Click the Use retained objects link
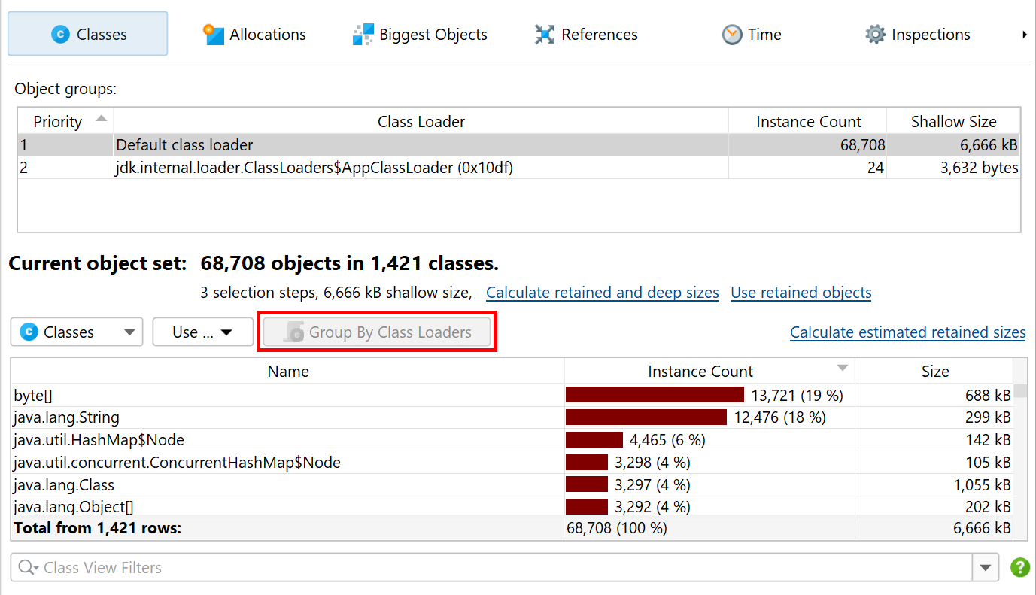The image size is (1036, 595). pos(801,293)
